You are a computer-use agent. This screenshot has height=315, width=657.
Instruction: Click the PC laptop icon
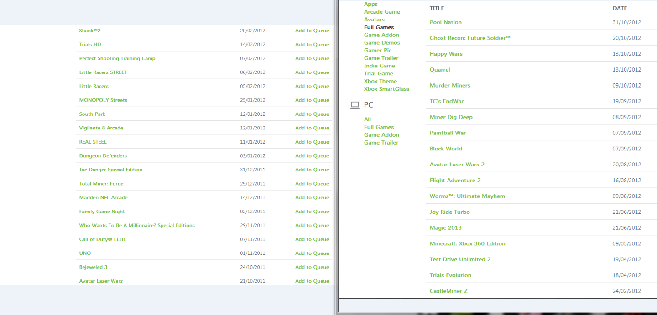[x=355, y=105]
